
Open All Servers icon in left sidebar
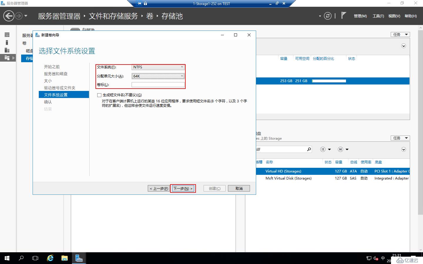[x=7, y=50]
